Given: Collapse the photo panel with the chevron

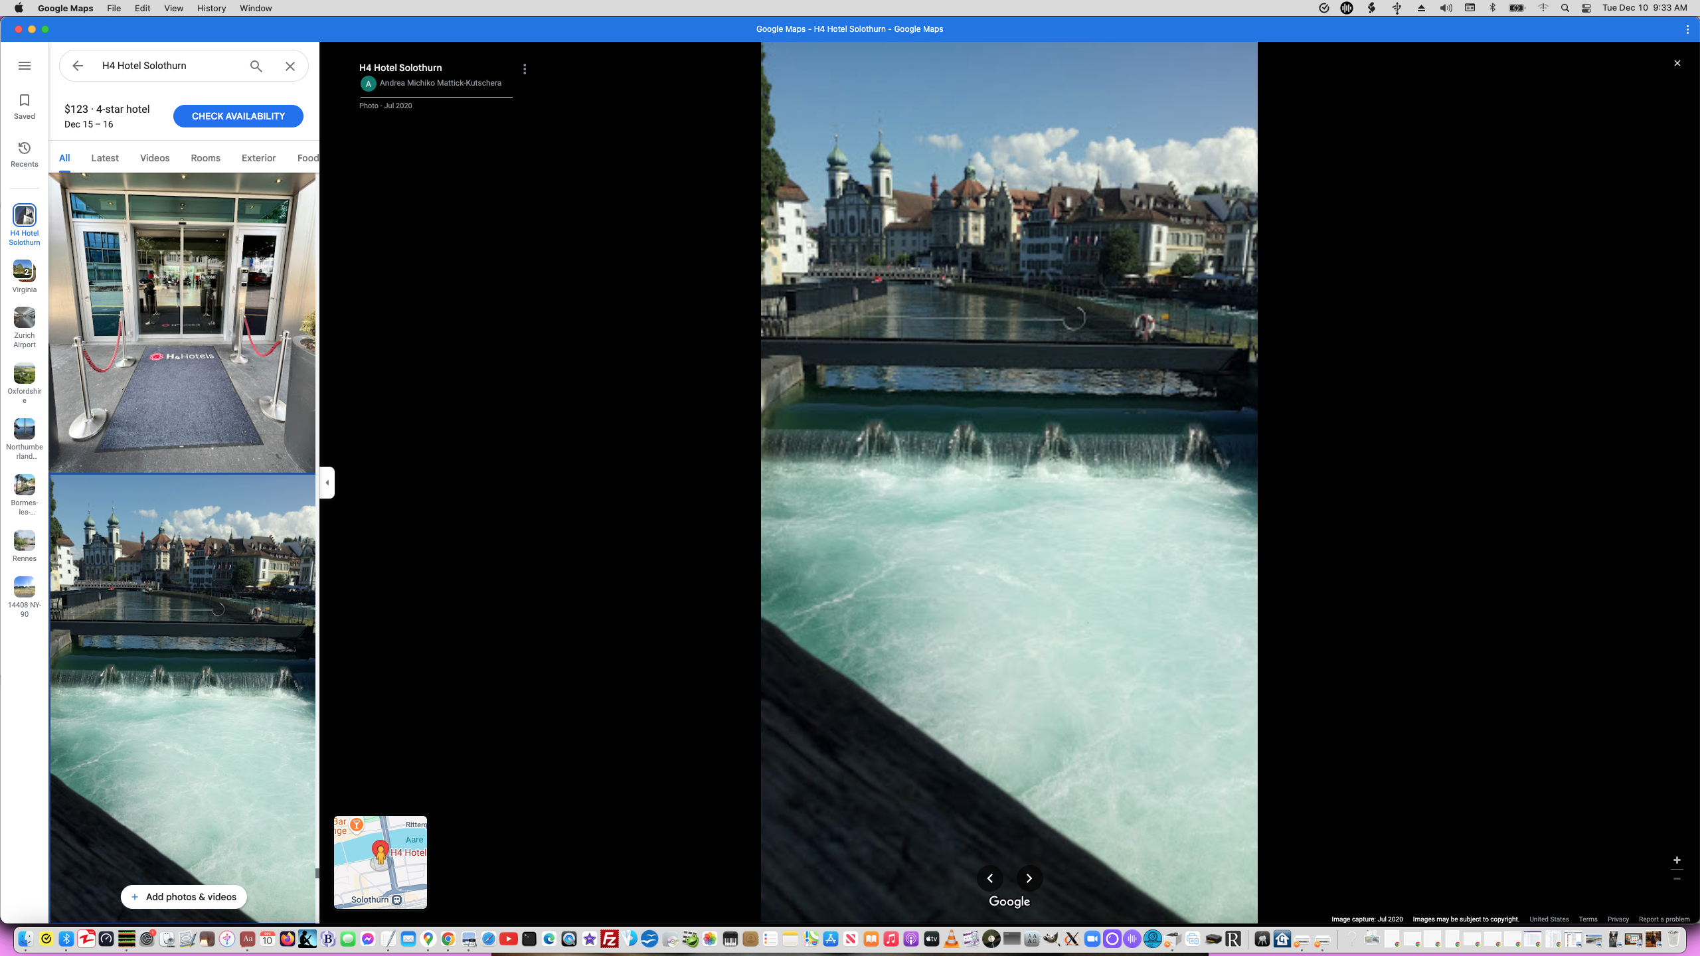Looking at the screenshot, I should click(326, 483).
